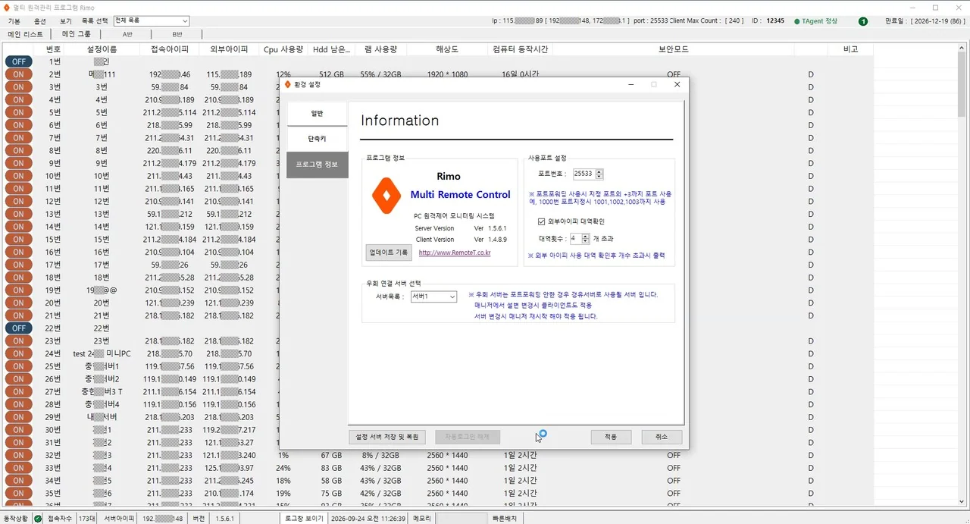Viewport: 970px width, 524px height.
Task: Open the 기본 menu
Action: [14, 21]
